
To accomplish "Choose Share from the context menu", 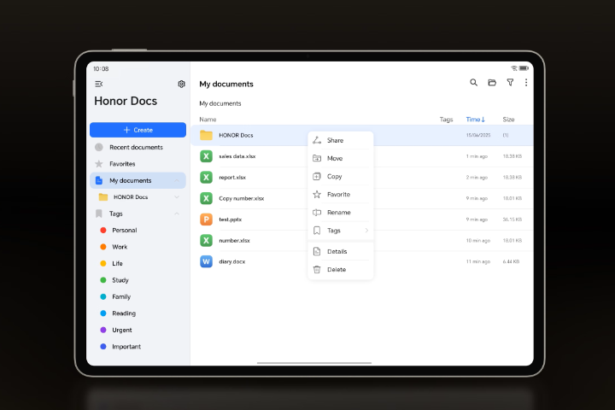I will click(341, 140).
